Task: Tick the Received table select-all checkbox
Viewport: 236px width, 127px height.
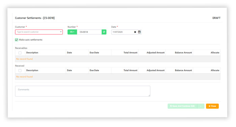Action: [20, 71]
